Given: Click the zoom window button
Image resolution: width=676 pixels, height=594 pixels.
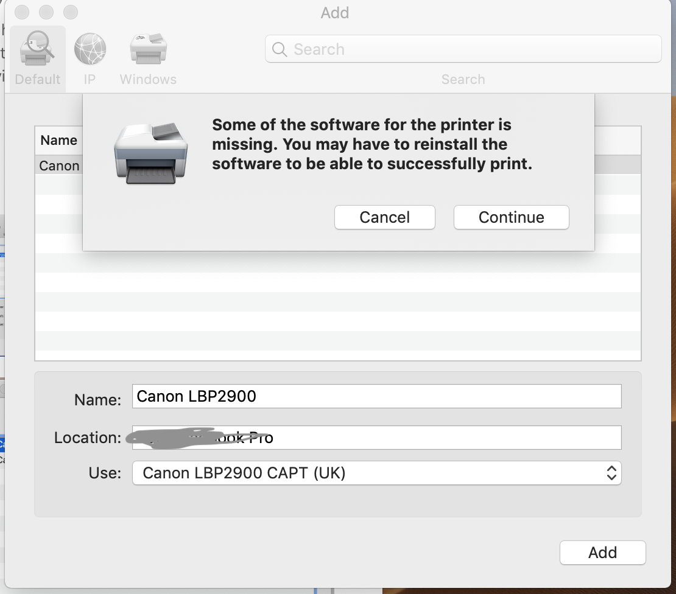Looking at the screenshot, I should point(71,12).
